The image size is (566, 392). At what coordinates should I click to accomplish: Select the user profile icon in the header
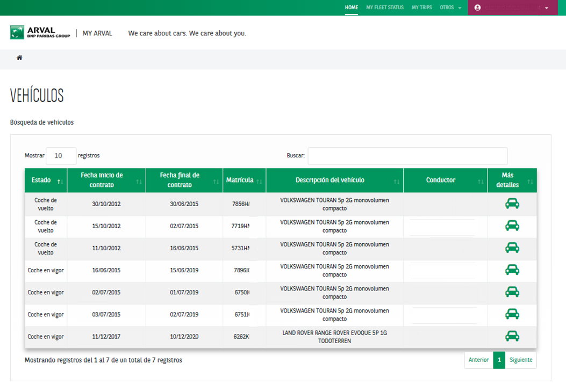pyautogui.click(x=478, y=8)
